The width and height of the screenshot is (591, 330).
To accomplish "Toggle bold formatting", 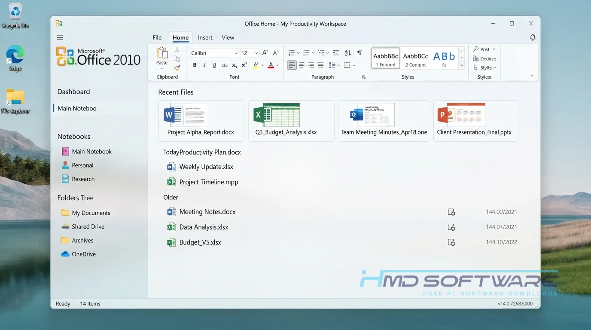I will [195, 65].
